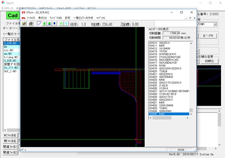Click the 関連ファイル2 button

[x=10, y=152]
